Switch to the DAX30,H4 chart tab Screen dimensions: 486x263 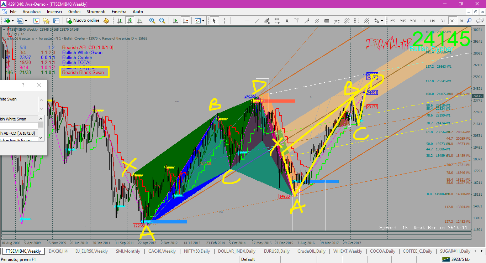pyautogui.click(x=58, y=251)
